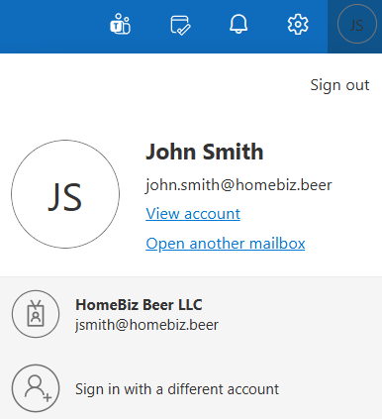Click divider line above HomeBiz Beer LLC
This screenshot has width=382, height=419.
coord(191,276)
